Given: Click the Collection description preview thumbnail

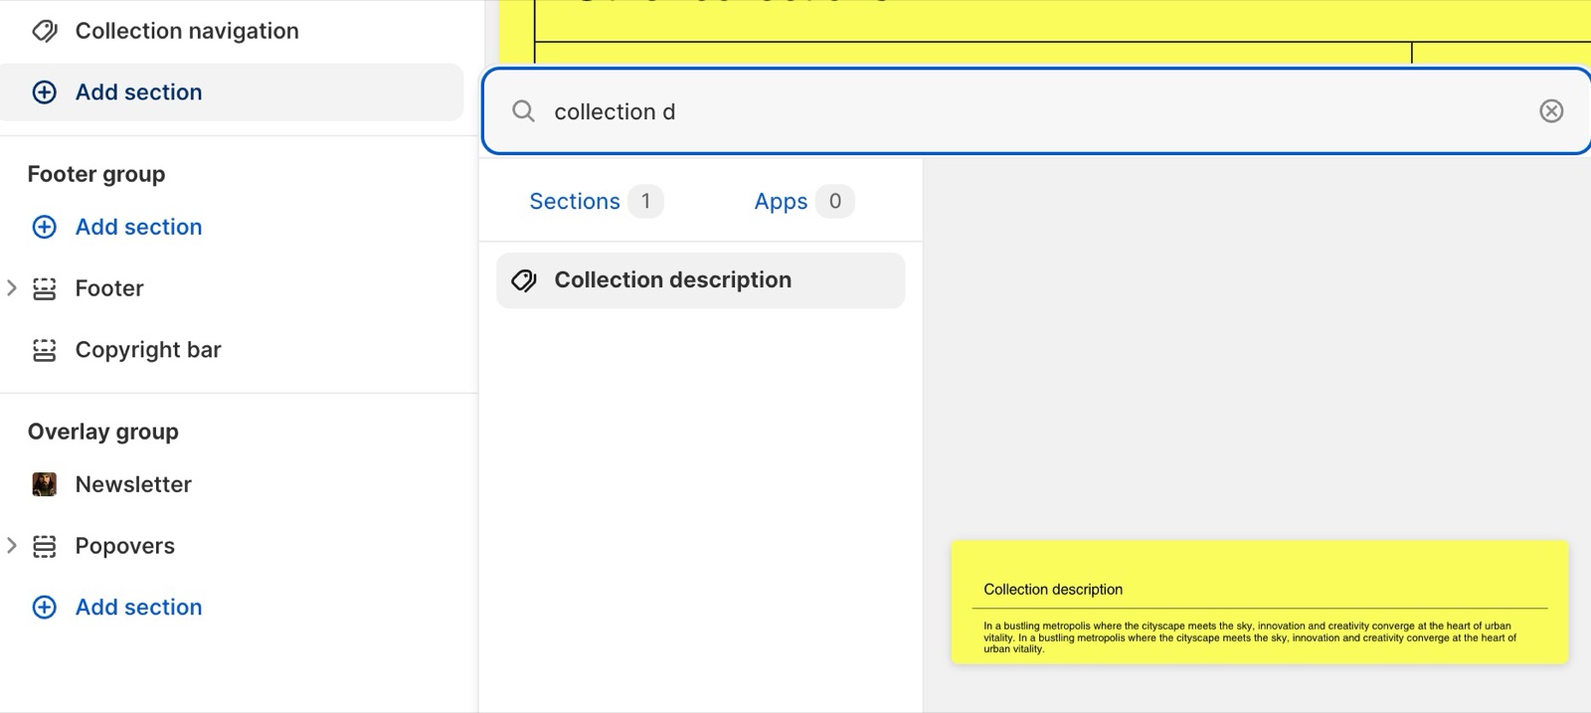Looking at the screenshot, I should click(1260, 603).
